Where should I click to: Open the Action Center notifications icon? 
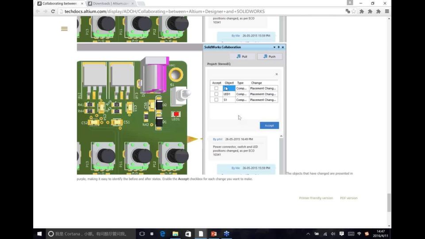coord(341,234)
